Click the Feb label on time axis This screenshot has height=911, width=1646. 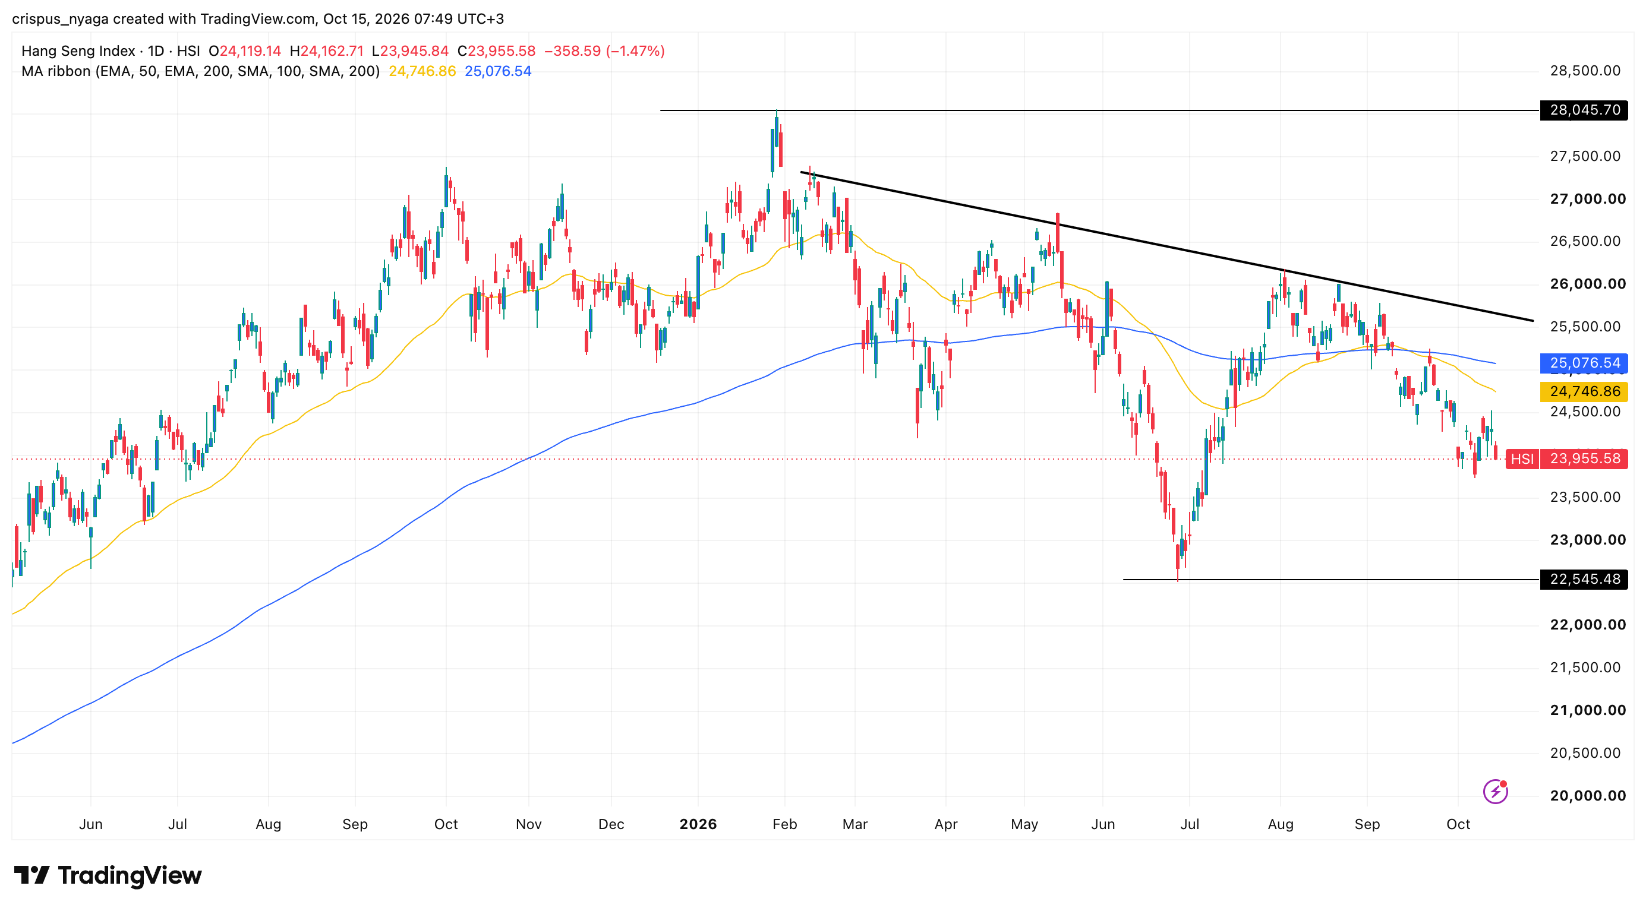[x=784, y=824]
